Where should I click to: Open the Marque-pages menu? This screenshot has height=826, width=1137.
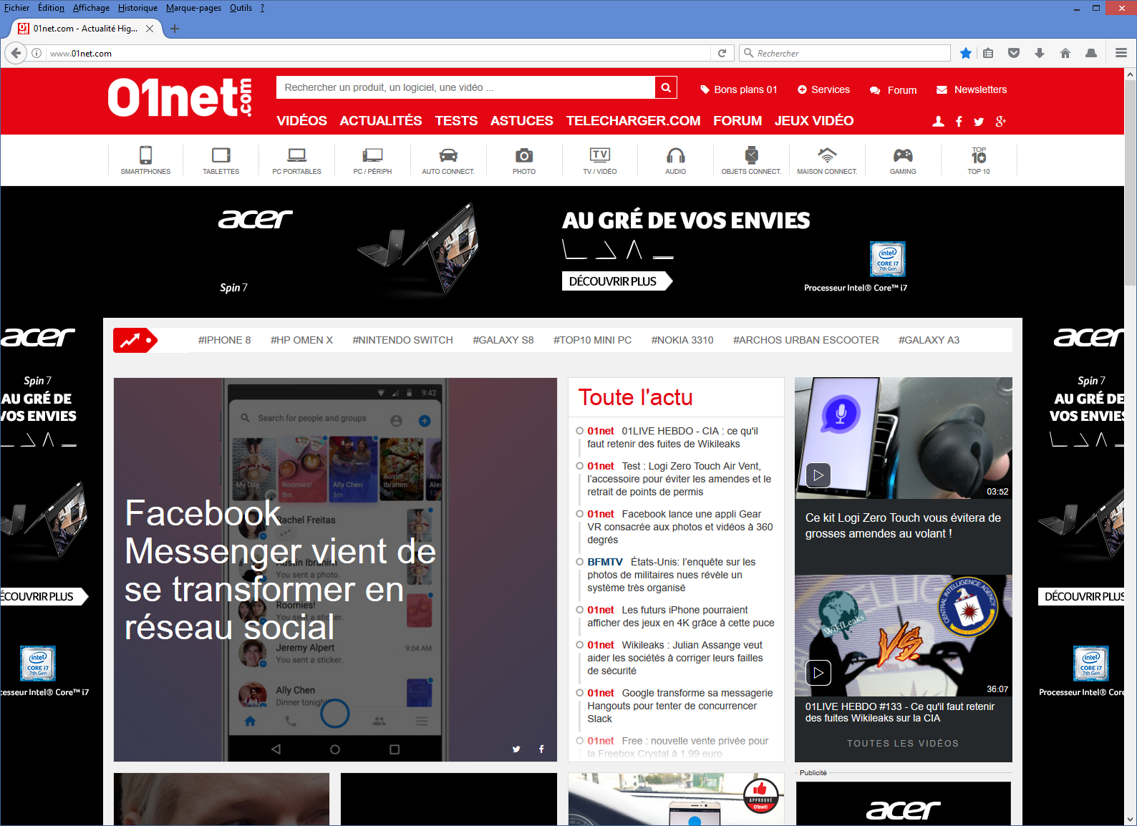tap(193, 8)
